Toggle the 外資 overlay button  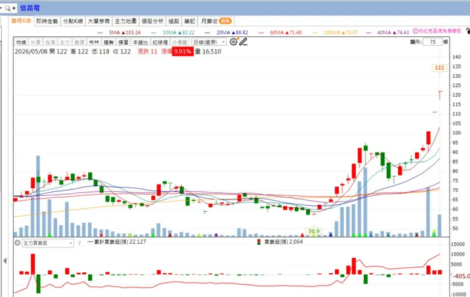click(x=36, y=42)
